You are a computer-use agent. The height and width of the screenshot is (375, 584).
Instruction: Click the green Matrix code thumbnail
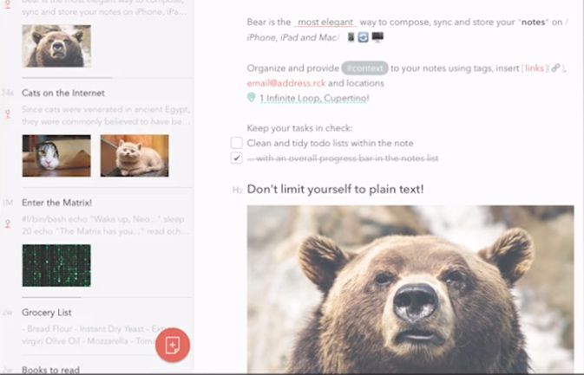click(x=56, y=265)
